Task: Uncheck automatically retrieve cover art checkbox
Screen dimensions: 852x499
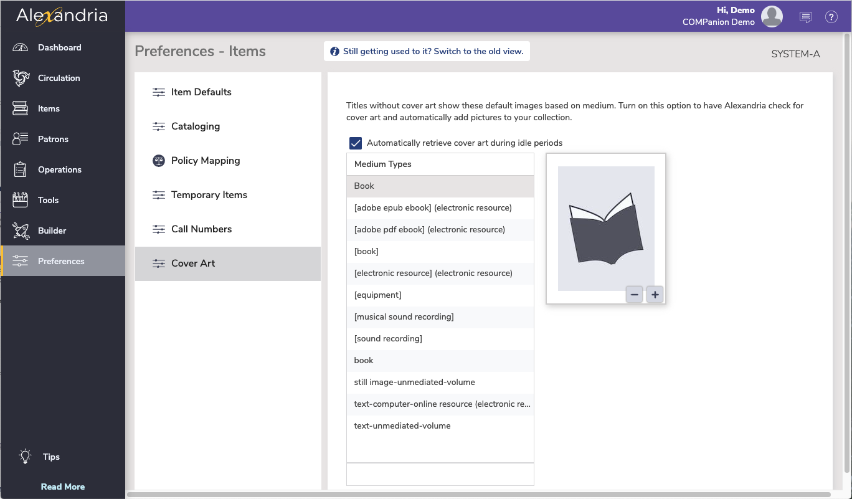Action: tap(356, 143)
